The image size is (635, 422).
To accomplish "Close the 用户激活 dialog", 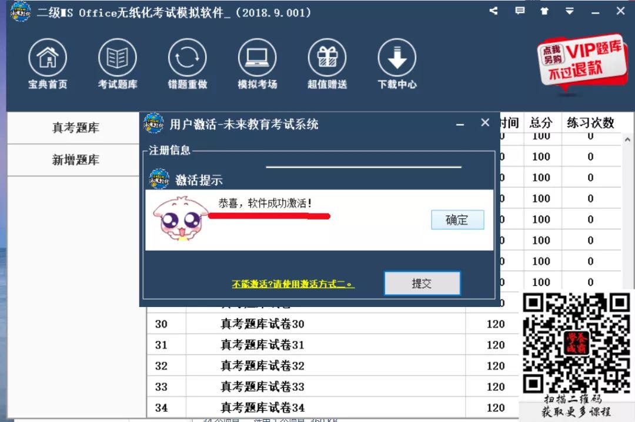I will [485, 123].
